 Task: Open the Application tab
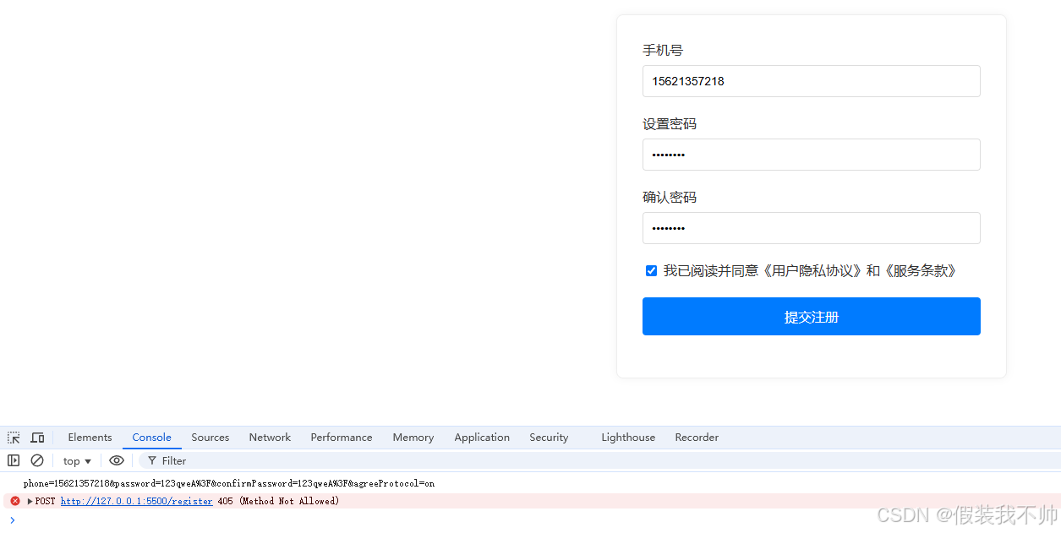coord(482,438)
